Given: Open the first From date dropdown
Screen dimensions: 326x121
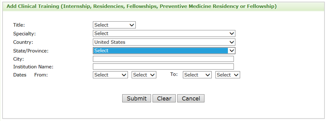Looking at the screenshot, I should click(x=110, y=75).
